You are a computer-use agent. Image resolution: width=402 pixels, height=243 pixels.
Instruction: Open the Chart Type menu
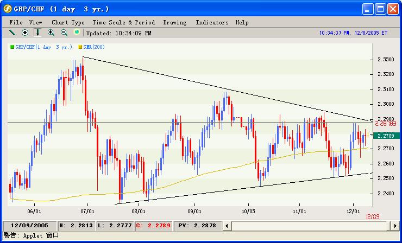tap(68, 23)
